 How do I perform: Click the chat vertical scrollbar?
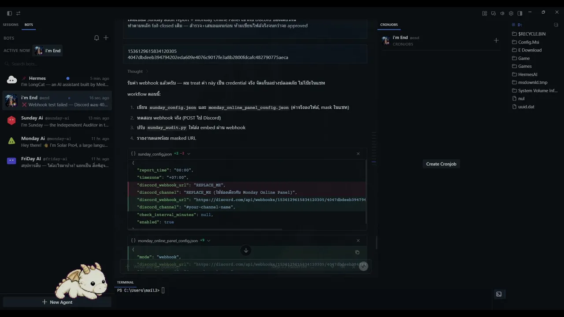376,242
